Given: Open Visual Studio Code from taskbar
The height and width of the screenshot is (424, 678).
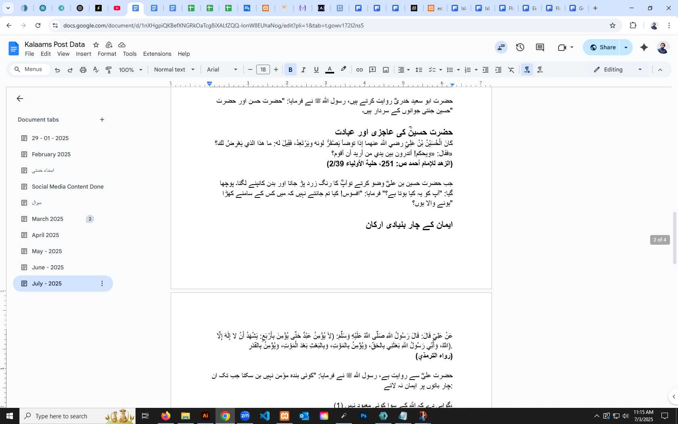Looking at the screenshot, I should (265, 416).
